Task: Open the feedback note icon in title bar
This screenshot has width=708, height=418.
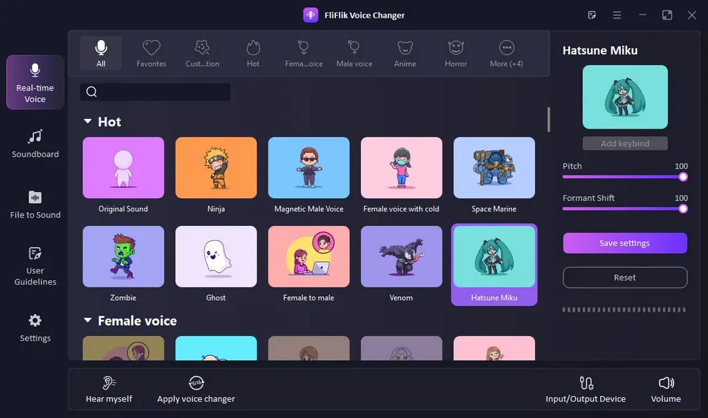Action: pos(592,15)
